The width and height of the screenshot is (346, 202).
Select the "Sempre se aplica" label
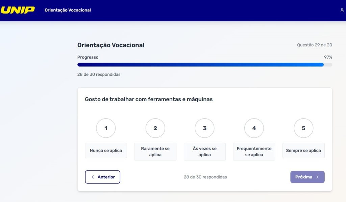point(303,151)
